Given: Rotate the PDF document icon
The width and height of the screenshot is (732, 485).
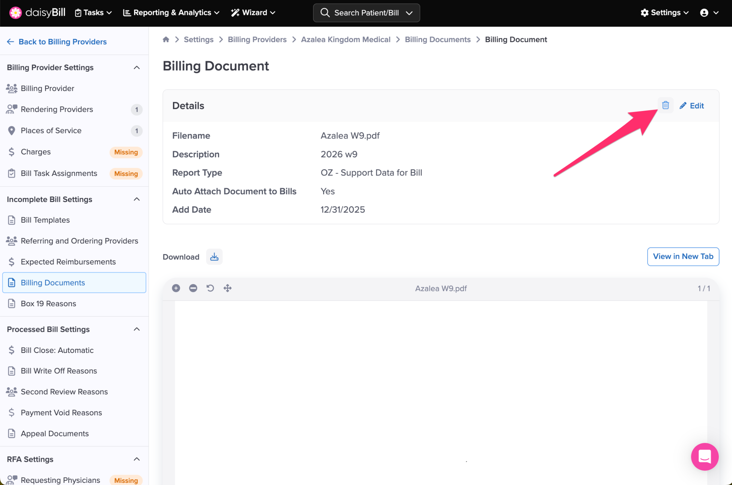Looking at the screenshot, I should pyautogui.click(x=210, y=288).
